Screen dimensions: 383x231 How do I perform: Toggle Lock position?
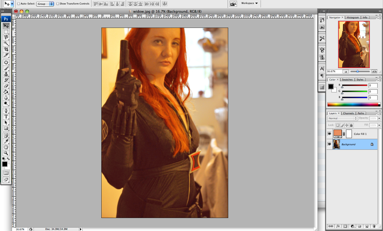[347, 125]
